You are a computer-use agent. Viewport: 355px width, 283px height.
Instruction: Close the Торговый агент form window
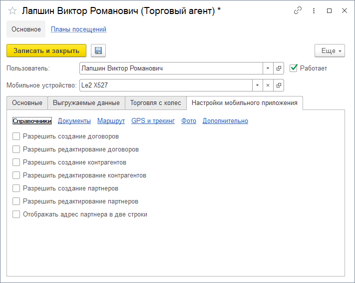345,10
